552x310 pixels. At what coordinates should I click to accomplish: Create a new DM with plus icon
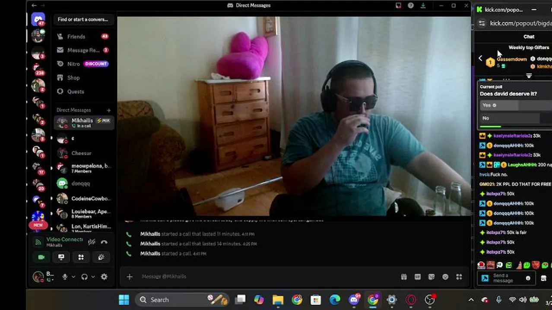(x=108, y=110)
